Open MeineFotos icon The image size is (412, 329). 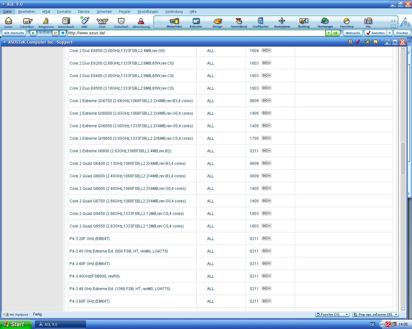click(174, 22)
